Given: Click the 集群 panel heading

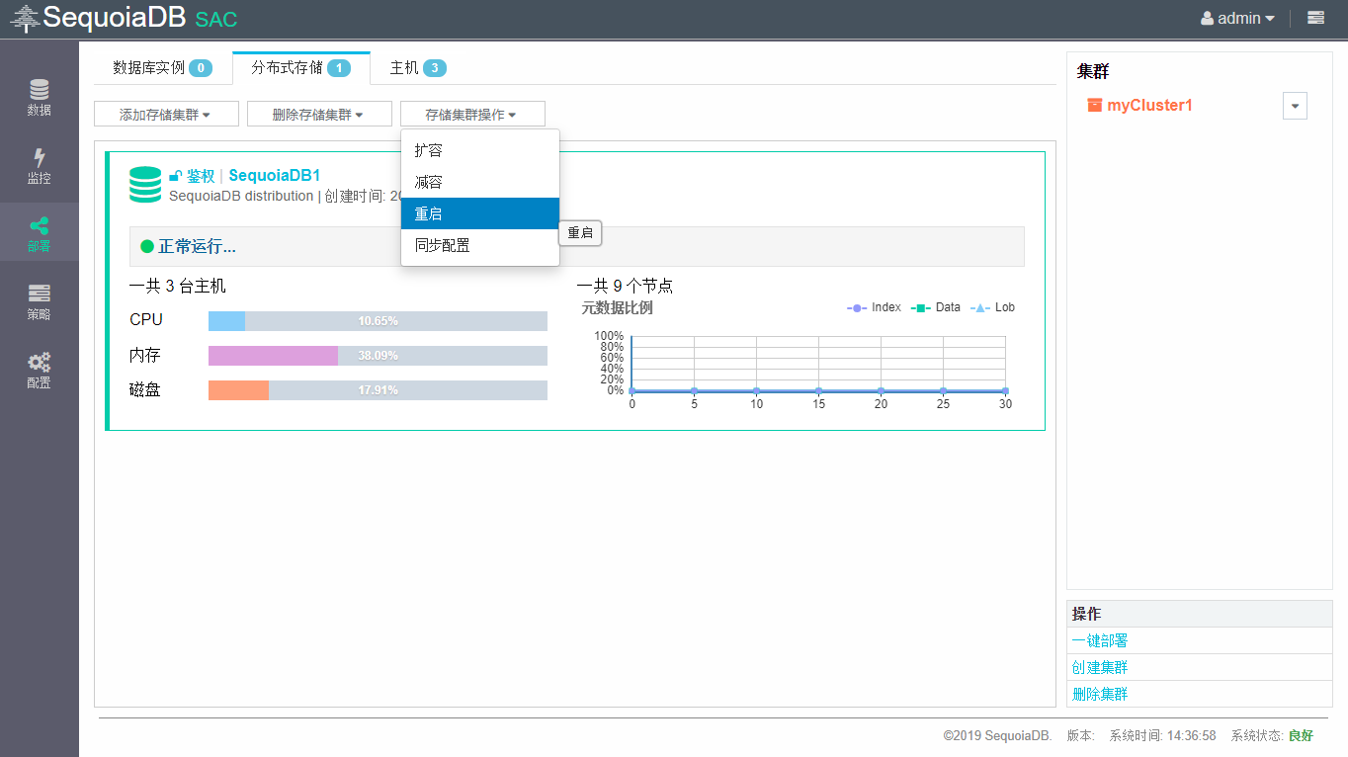Looking at the screenshot, I should pos(1093,72).
